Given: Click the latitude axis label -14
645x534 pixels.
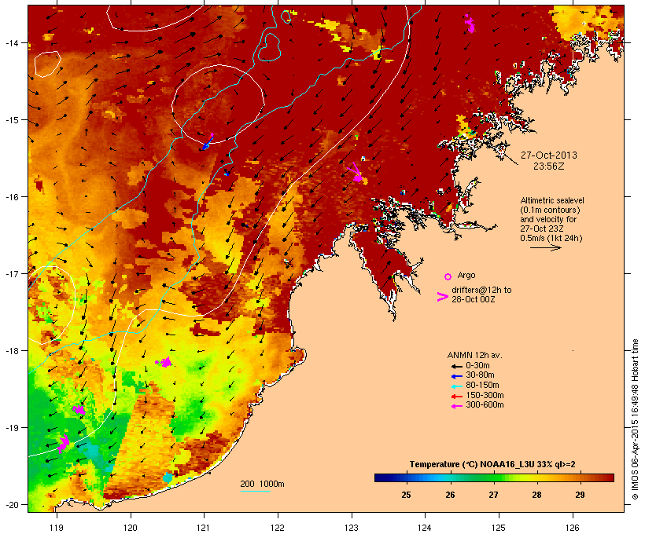Looking at the screenshot, I should coord(11,43).
